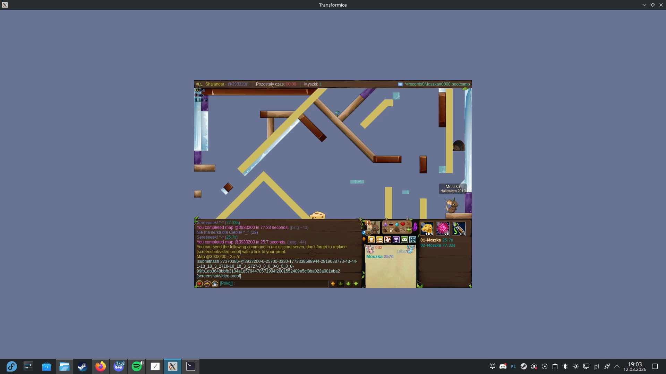Open the notifications bell in system tray
666x374 pixels.
pyautogui.click(x=493, y=366)
